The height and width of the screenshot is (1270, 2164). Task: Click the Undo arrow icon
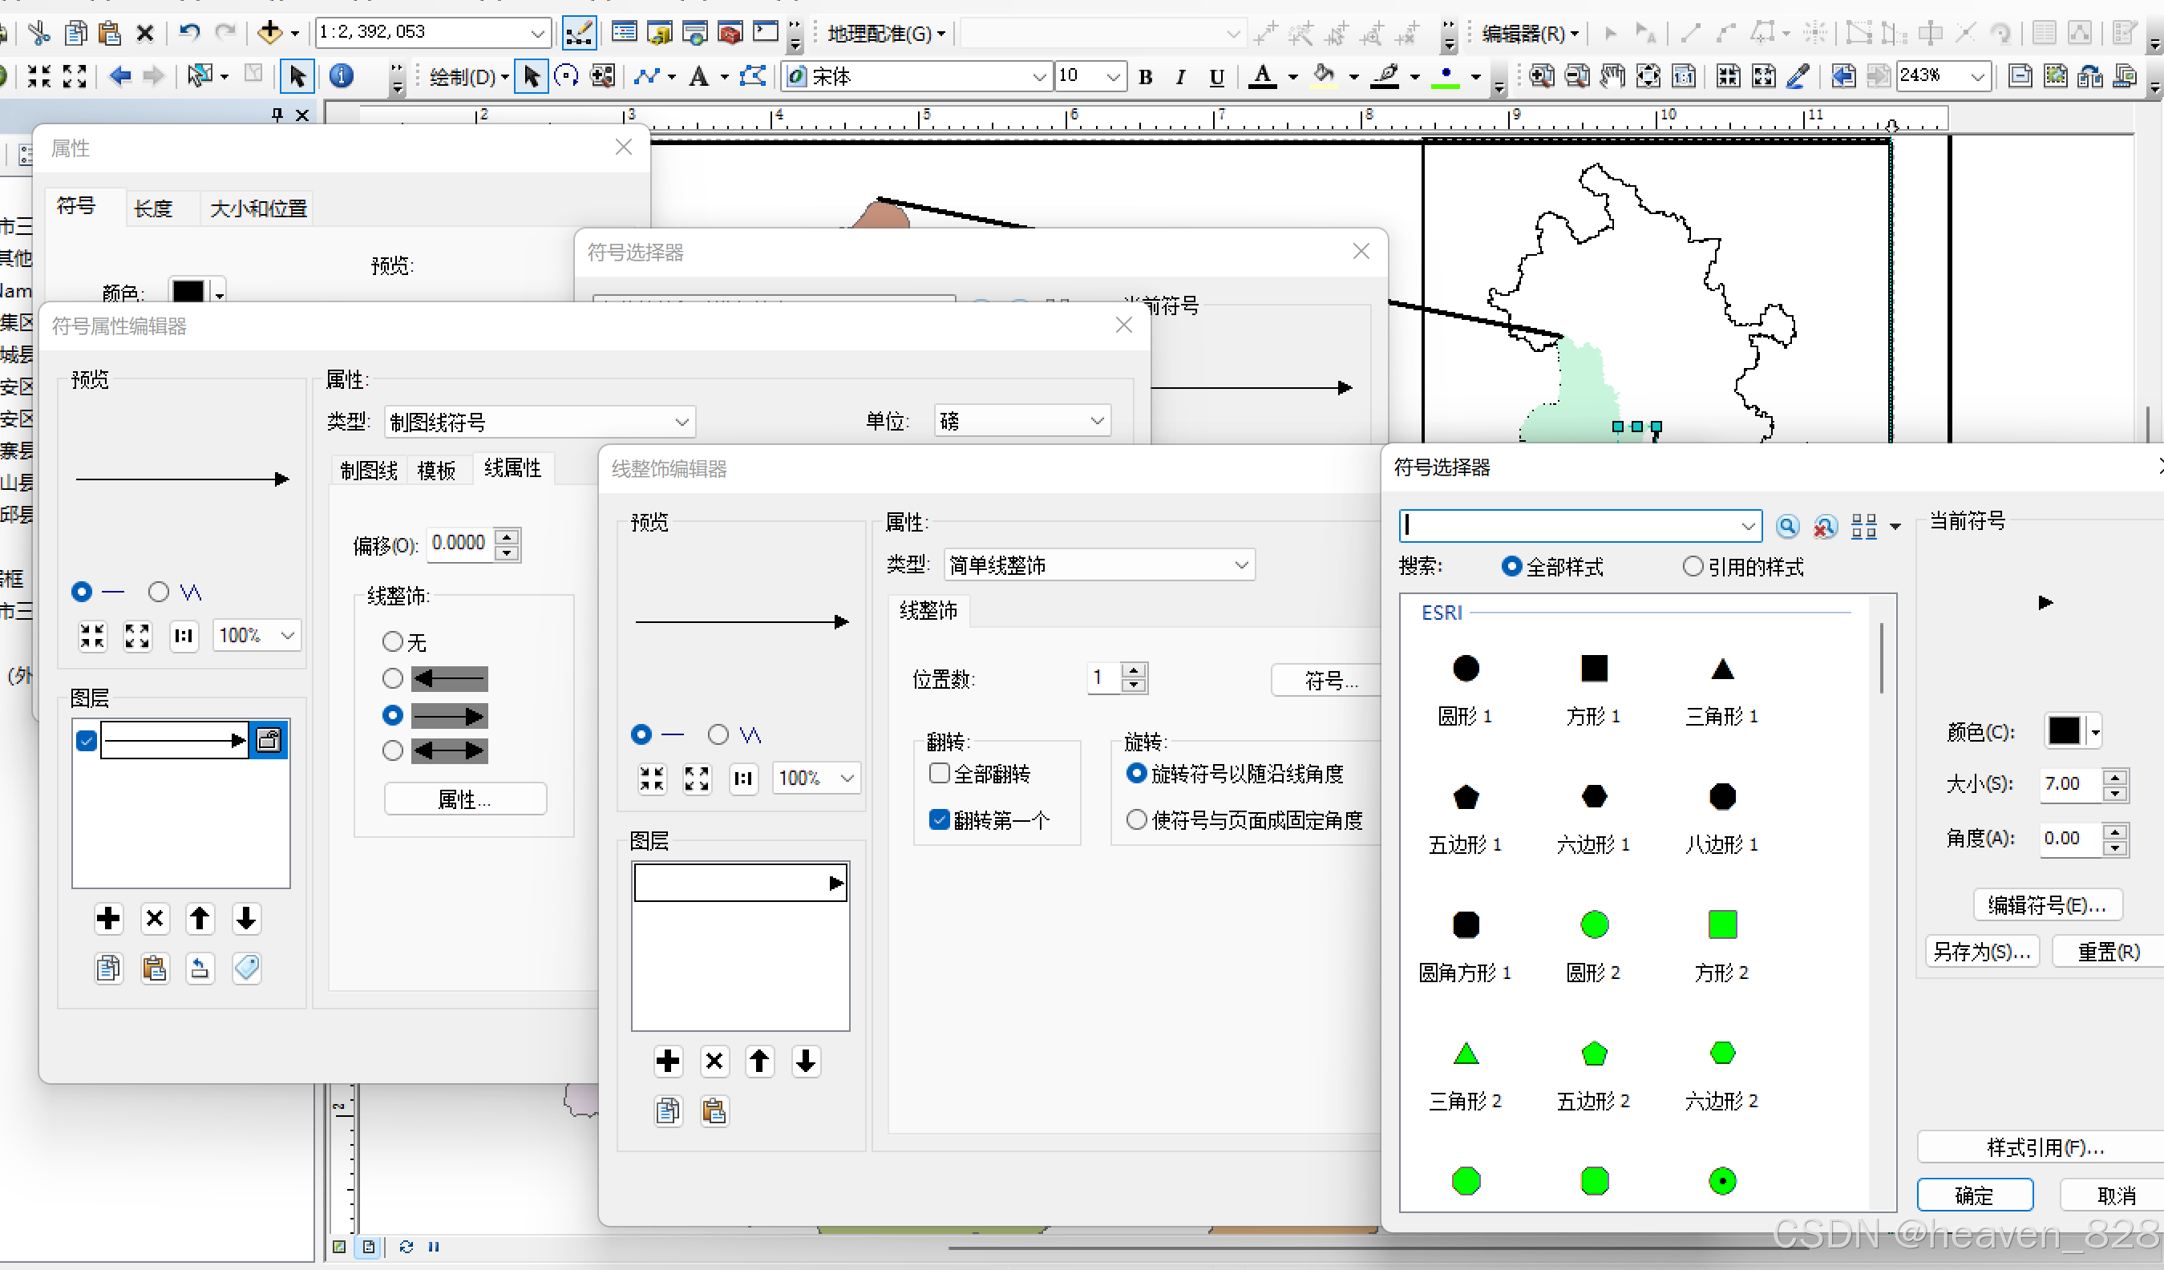tap(189, 34)
